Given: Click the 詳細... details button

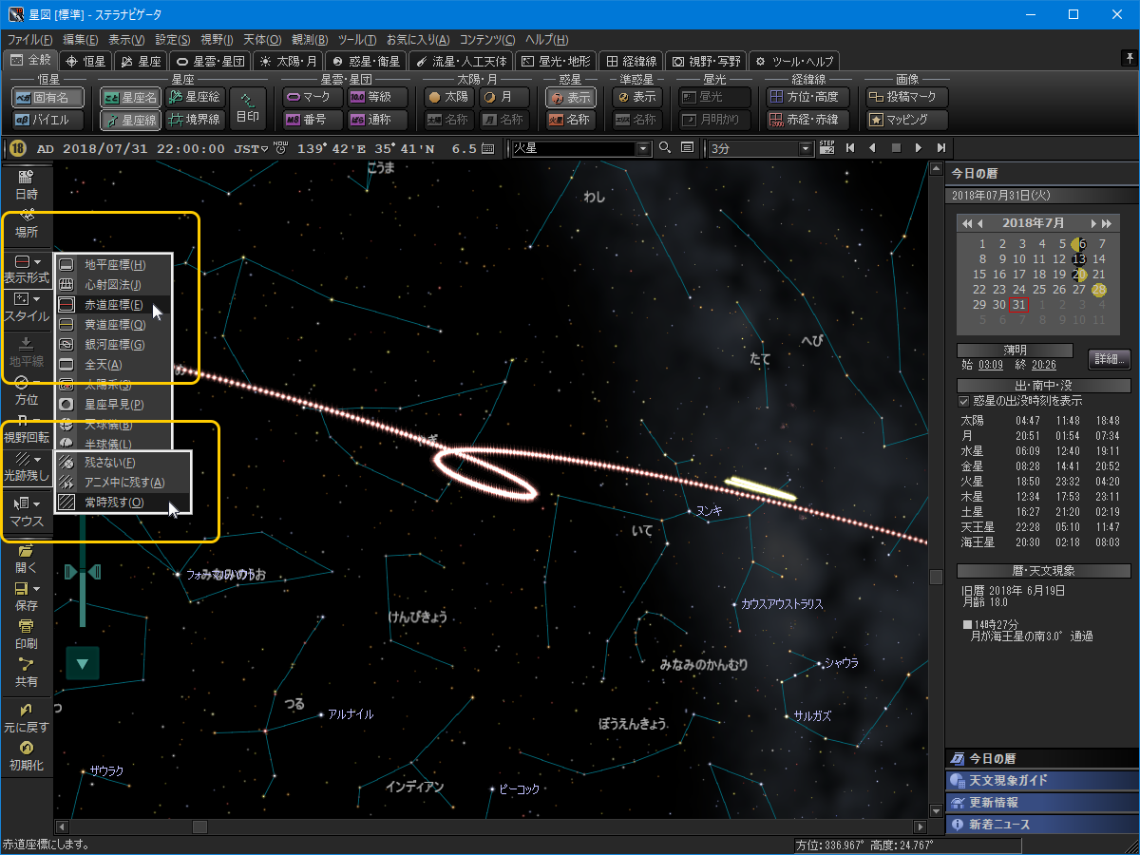Looking at the screenshot, I should coord(1109,359).
